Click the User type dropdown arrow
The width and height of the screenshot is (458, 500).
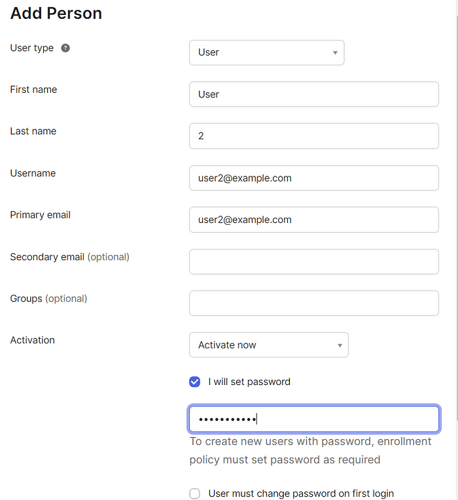tap(335, 53)
